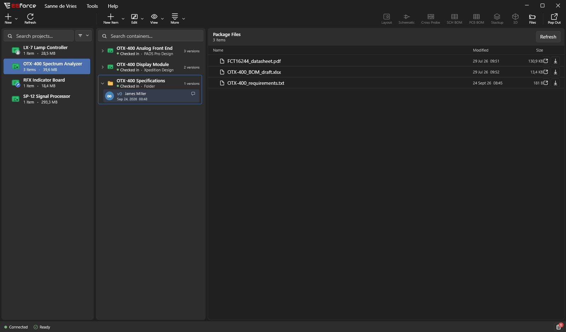The height and width of the screenshot is (332, 566).
Task: Click the More toolbar icon
Action: 175,19
